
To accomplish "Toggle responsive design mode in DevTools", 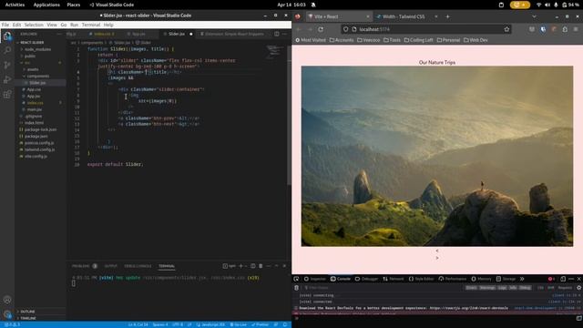I will [563, 279].
